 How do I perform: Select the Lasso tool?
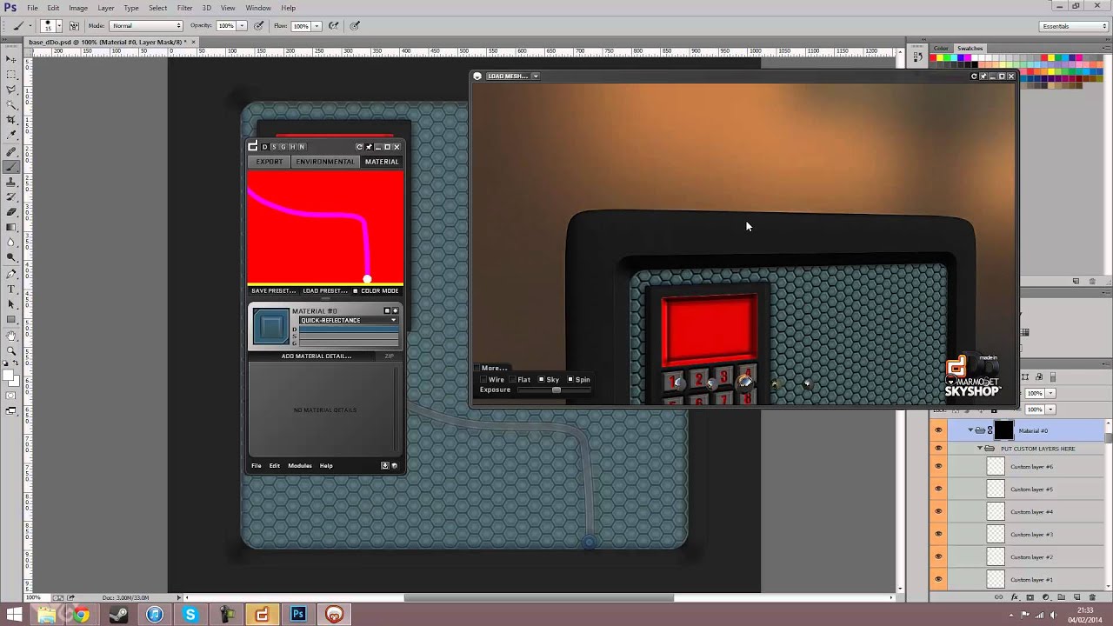point(10,90)
